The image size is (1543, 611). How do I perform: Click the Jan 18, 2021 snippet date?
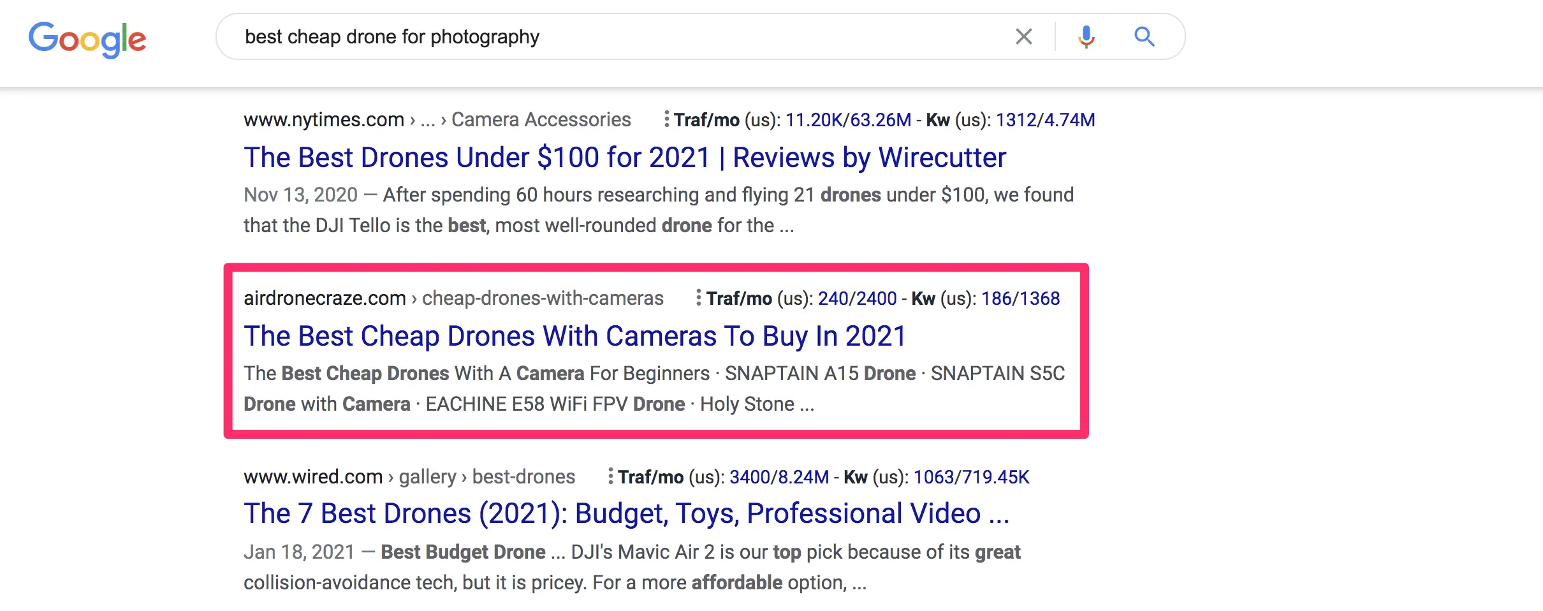point(299,552)
